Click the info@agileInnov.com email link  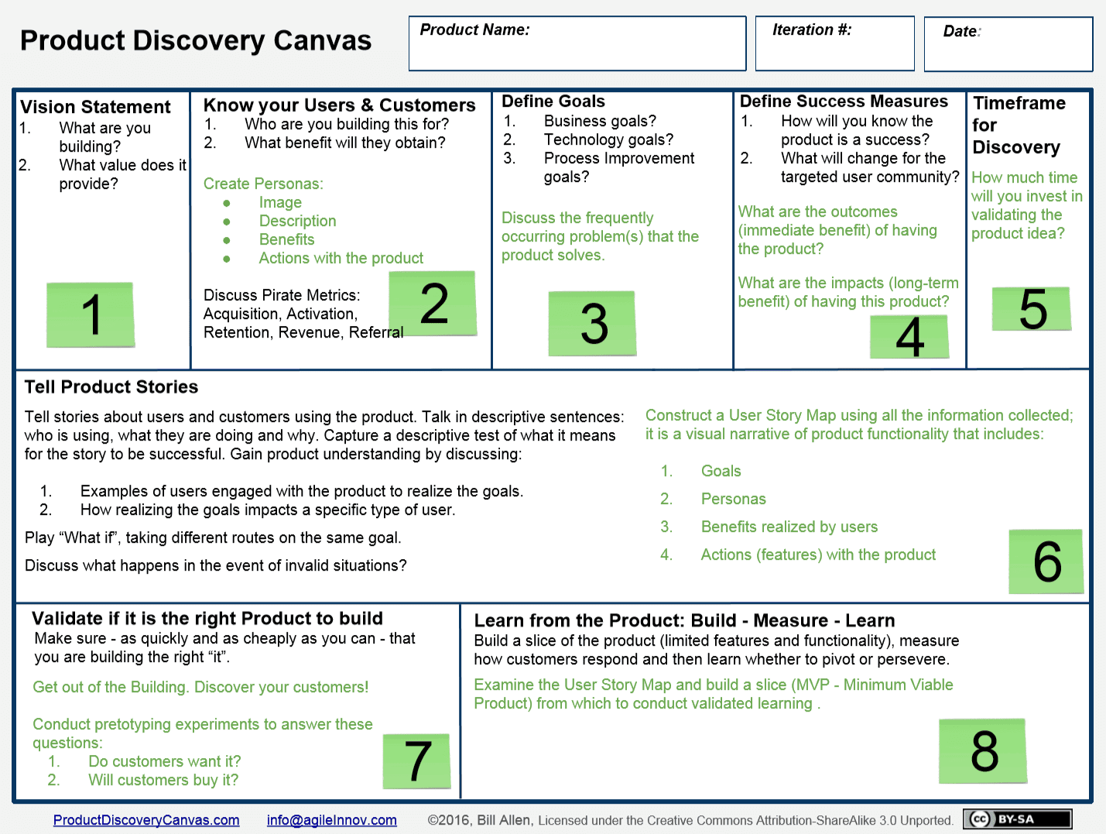click(x=332, y=820)
